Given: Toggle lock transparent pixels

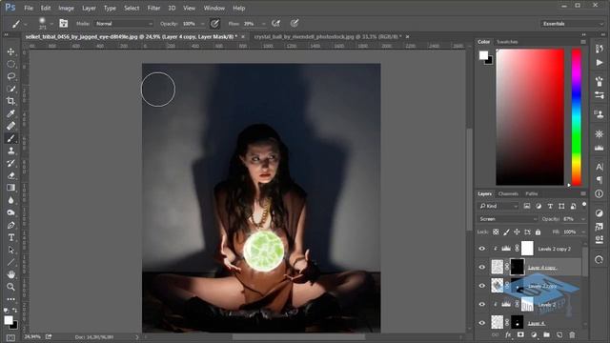Looking at the screenshot, I should [x=496, y=232].
